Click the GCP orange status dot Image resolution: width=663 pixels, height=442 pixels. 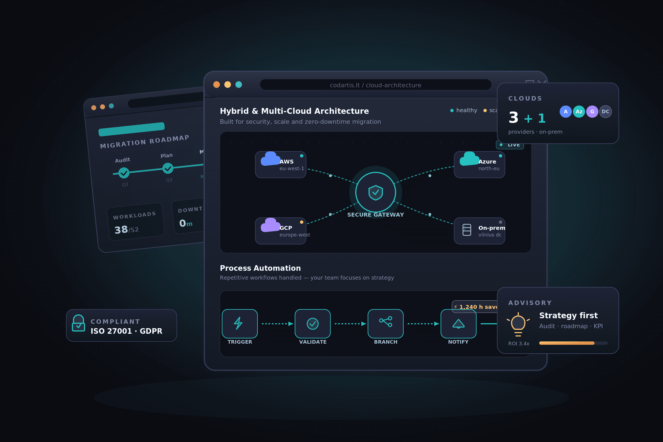(302, 222)
